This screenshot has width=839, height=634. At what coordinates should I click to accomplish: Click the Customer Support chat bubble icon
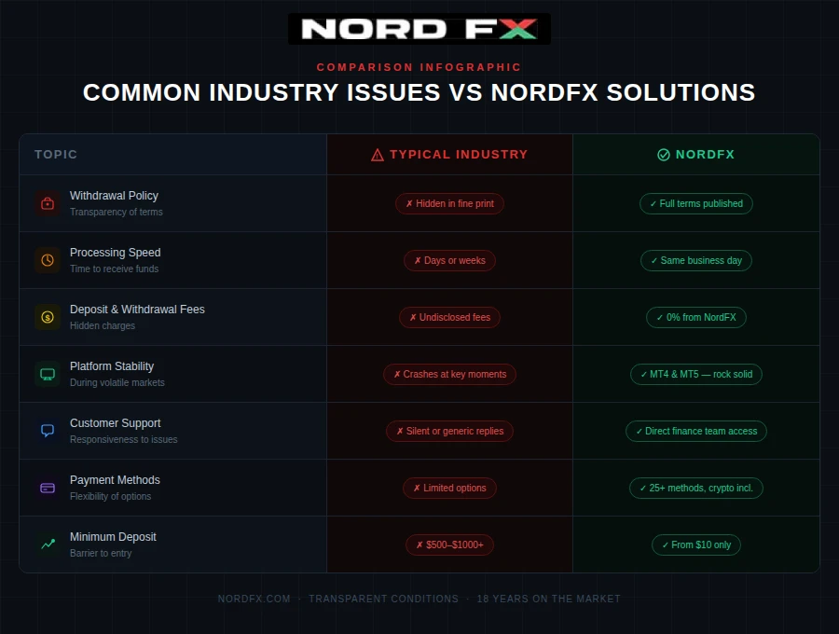click(48, 431)
